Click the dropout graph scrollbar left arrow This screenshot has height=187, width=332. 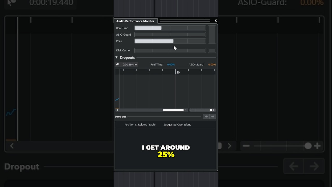[x=117, y=110]
